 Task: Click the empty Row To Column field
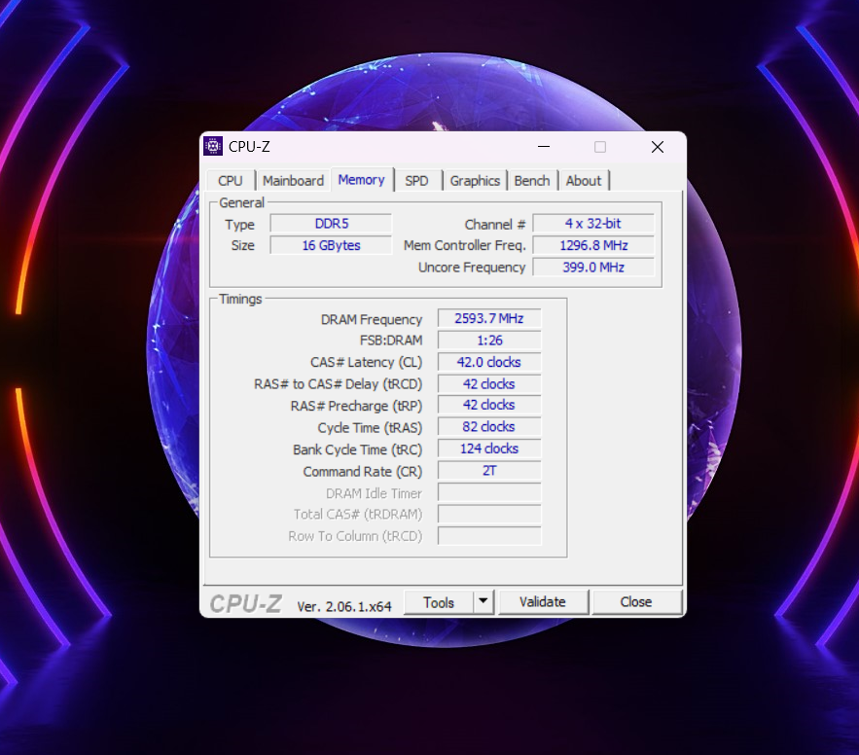coord(489,536)
